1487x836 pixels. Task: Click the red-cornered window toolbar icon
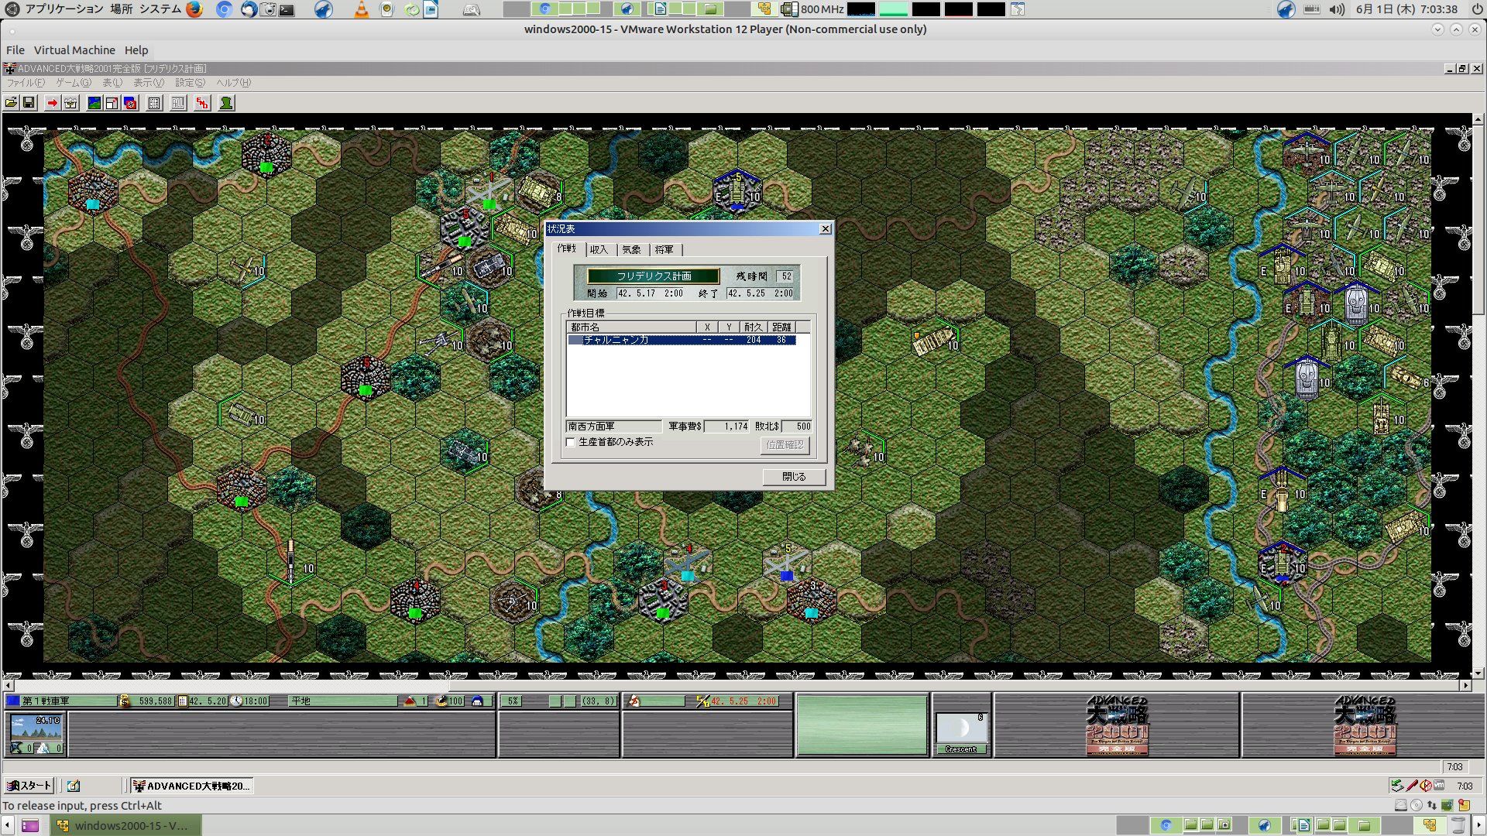point(112,103)
